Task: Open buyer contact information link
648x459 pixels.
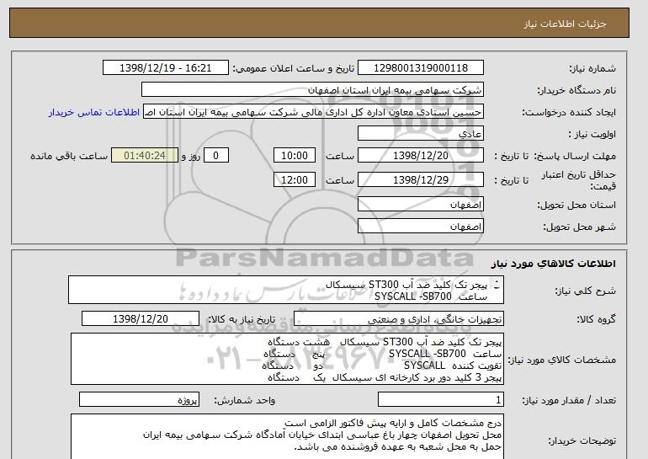Action: (x=93, y=113)
